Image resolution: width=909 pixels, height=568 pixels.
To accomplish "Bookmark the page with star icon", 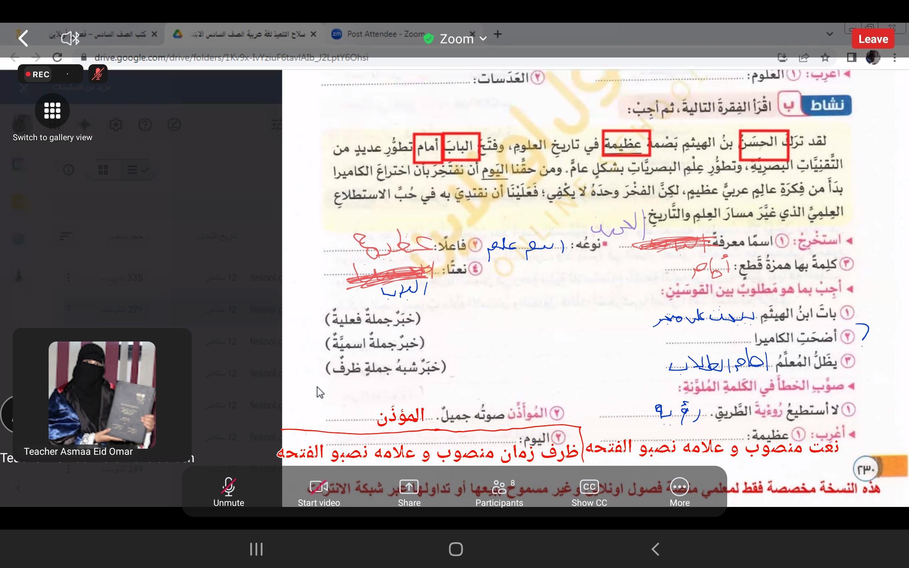I will 825,58.
